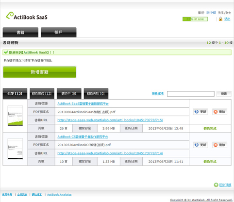The height and width of the screenshot is (202, 234).
Task: Select the 轉換完成 [12] filter tab
Action: [x=42, y=94]
